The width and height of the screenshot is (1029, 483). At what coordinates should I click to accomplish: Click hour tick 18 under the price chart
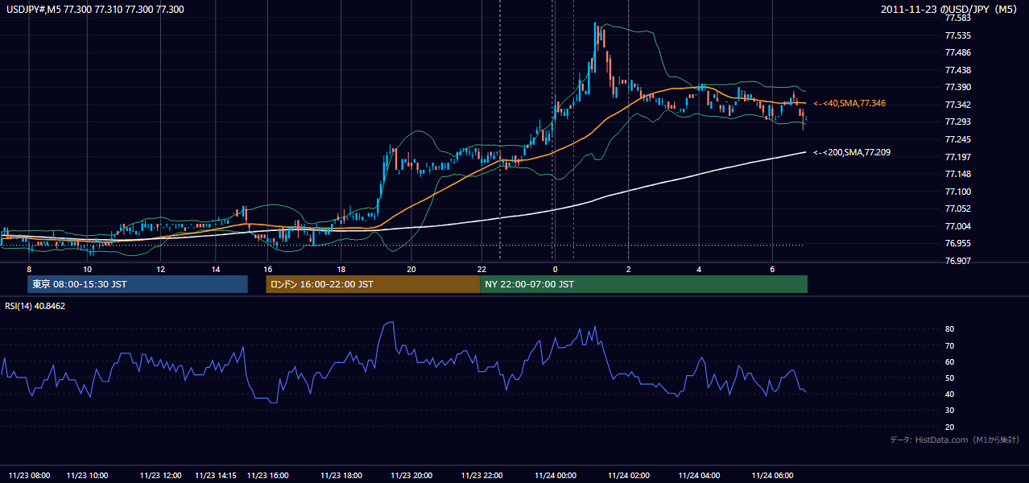coord(341,269)
